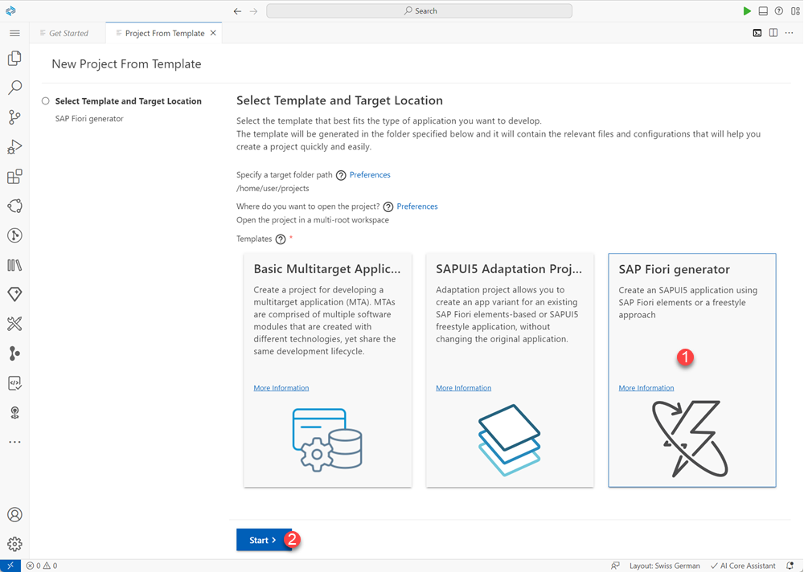The width and height of the screenshot is (804, 572).
Task: Switch to the Get Started tab
Action: point(68,33)
